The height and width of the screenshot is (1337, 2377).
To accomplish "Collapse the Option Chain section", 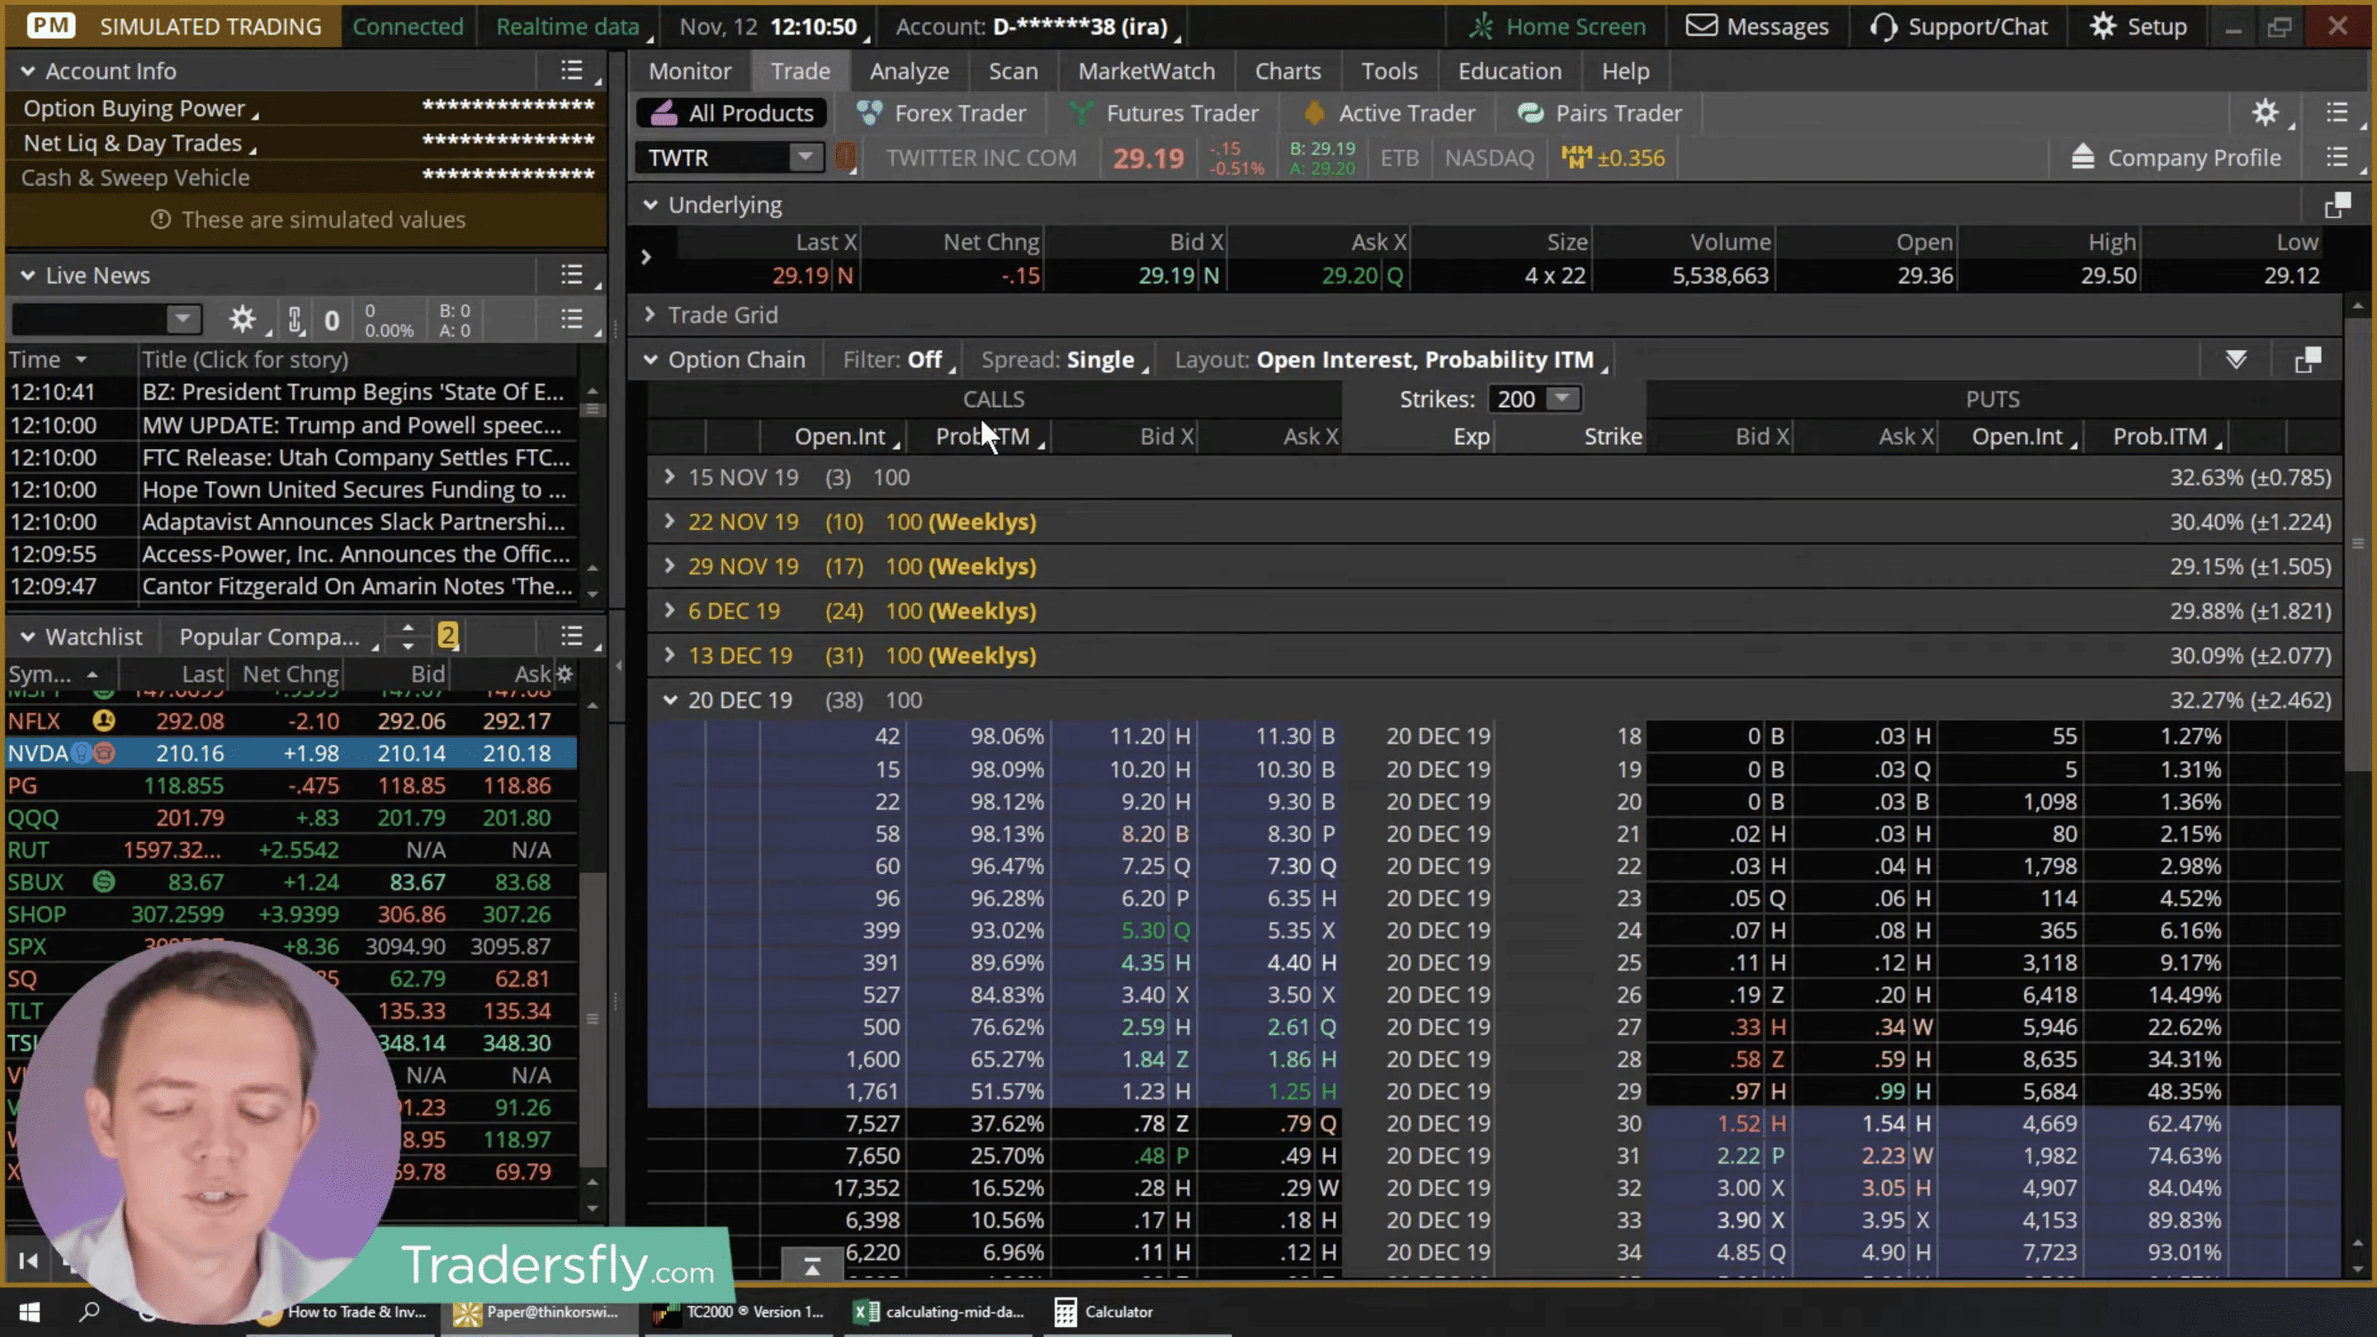I will 650,360.
